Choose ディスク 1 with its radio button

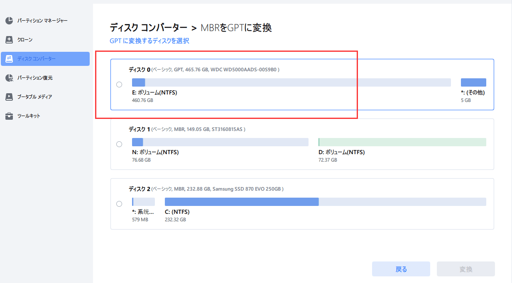click(x=119, y=144)
